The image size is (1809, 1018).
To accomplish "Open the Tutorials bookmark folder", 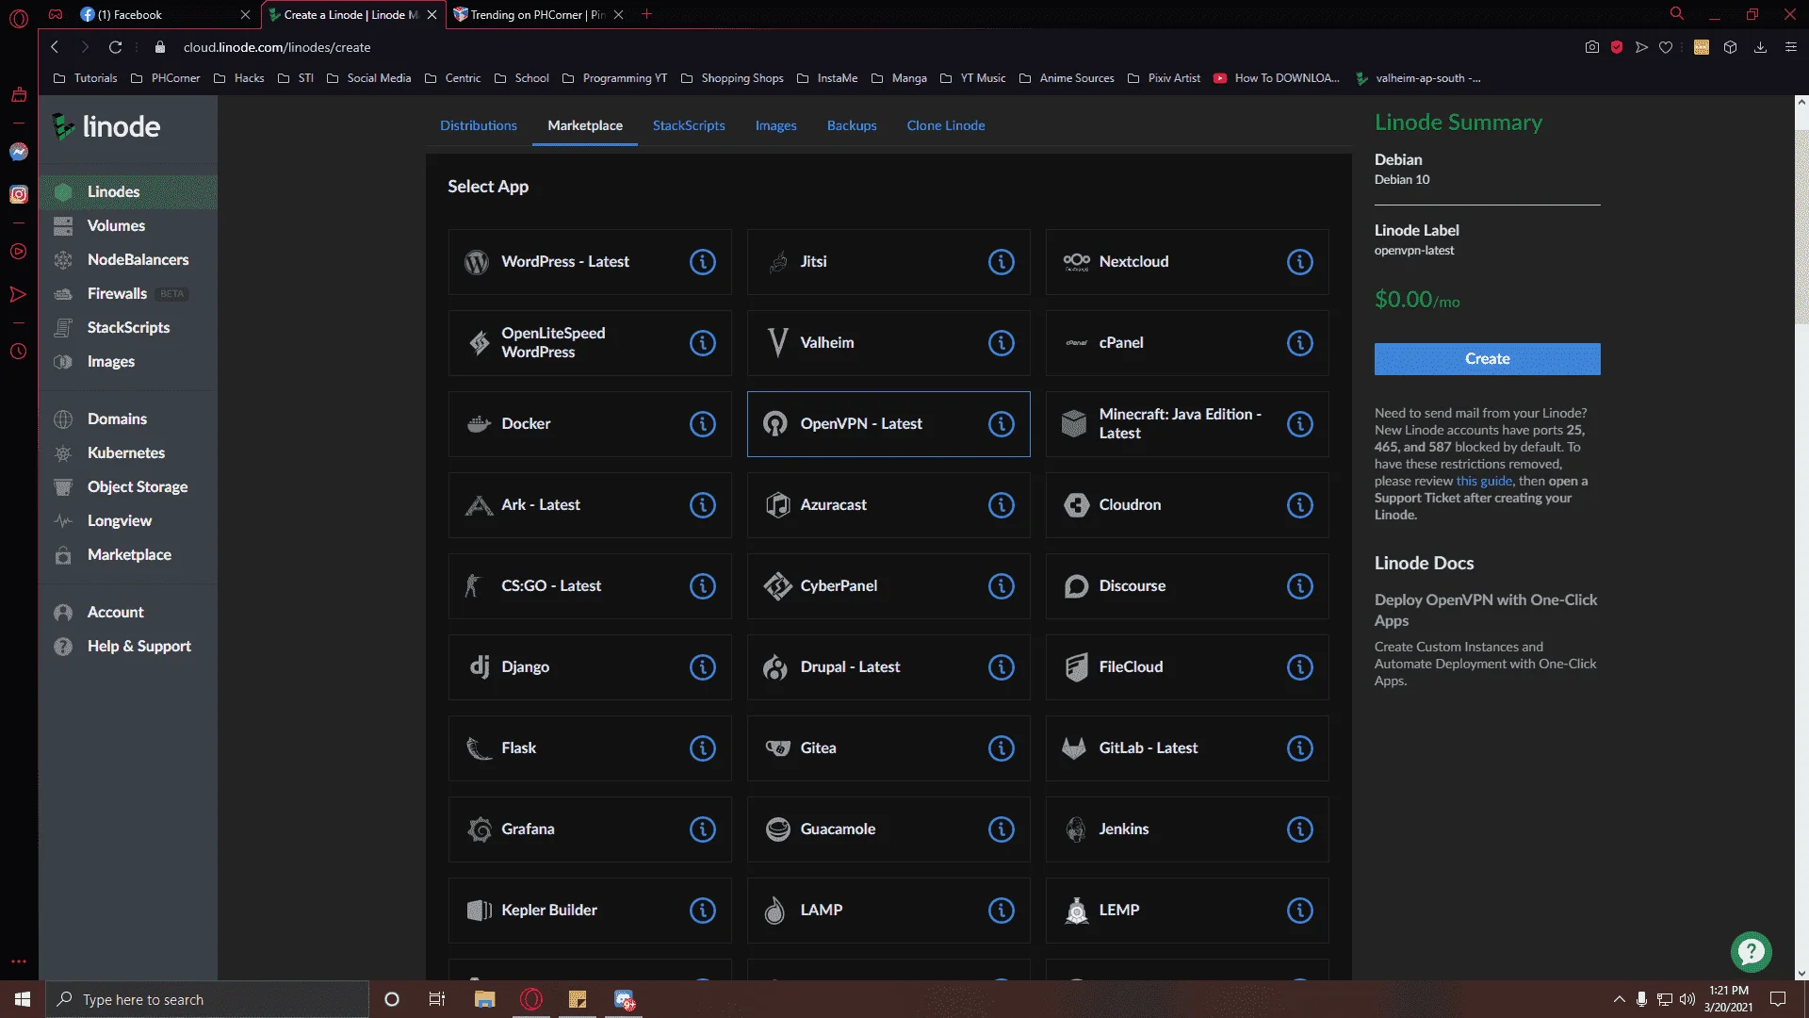I will tap(86, 78).
